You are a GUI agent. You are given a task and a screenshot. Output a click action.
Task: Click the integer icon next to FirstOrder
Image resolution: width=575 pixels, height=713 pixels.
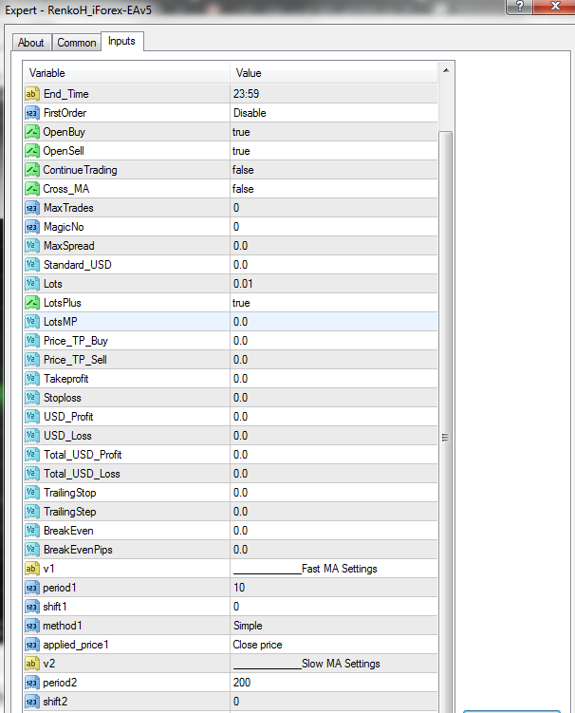[32, 113]
